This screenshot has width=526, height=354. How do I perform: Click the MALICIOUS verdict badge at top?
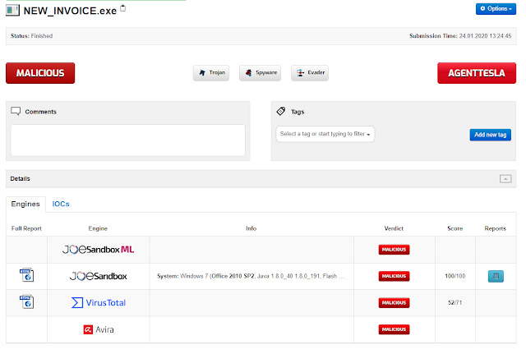click(x=40, y=73)
